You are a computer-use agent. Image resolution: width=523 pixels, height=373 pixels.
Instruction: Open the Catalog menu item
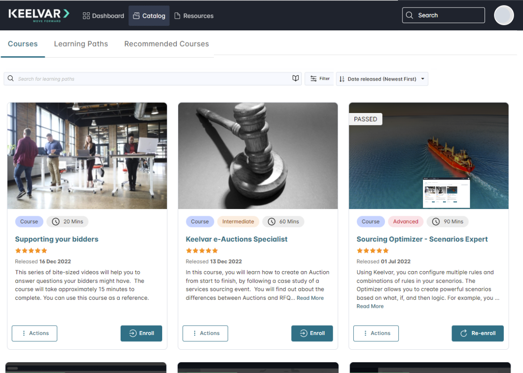click(x=149, y=16)
